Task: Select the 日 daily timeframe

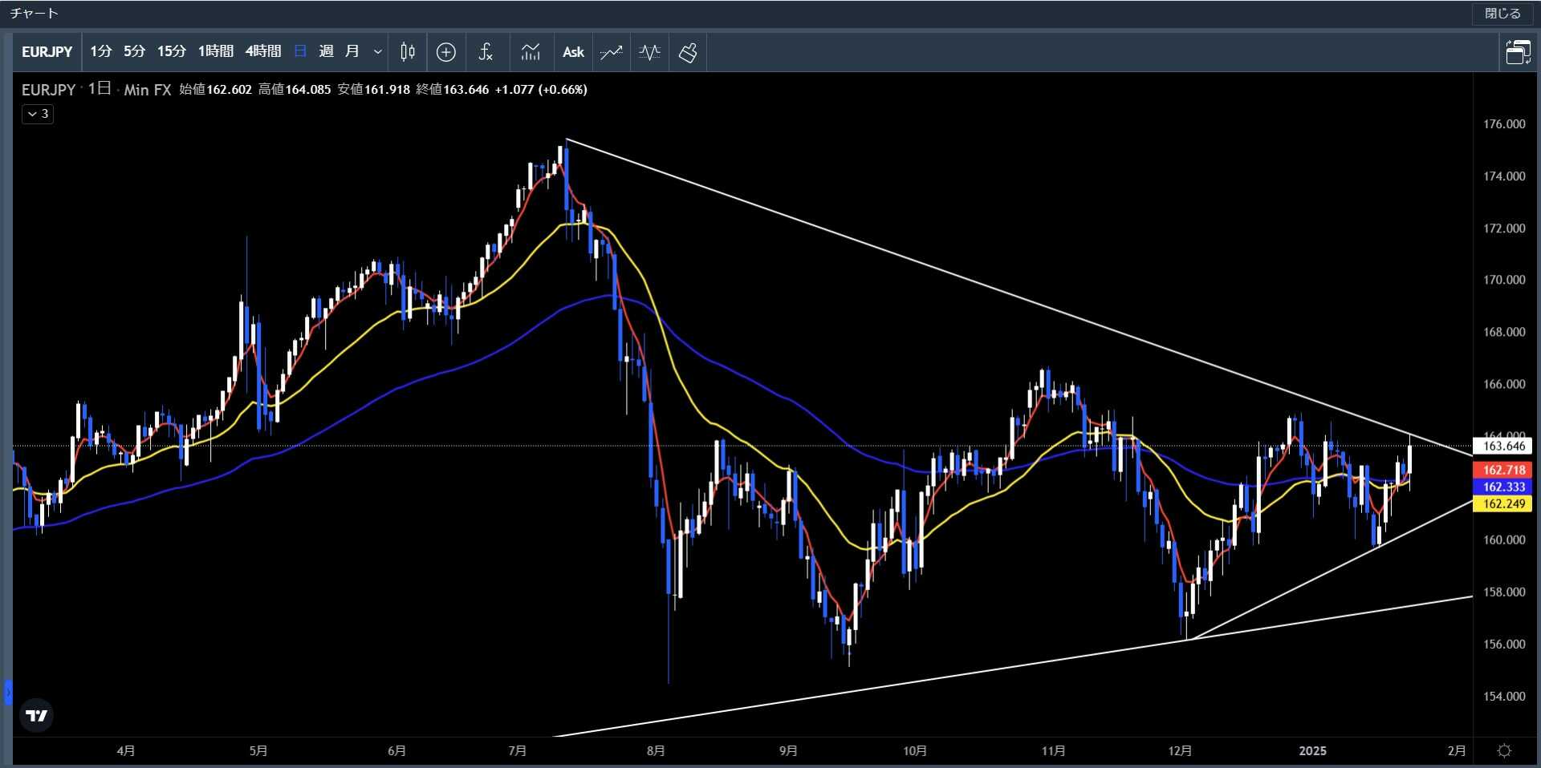Action: coord(300,51)
